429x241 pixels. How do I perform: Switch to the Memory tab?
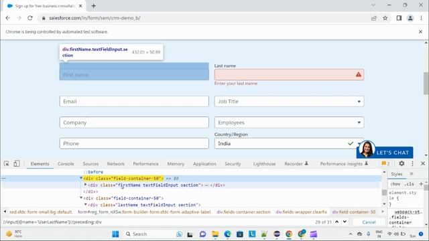click(x=176, y=163)
